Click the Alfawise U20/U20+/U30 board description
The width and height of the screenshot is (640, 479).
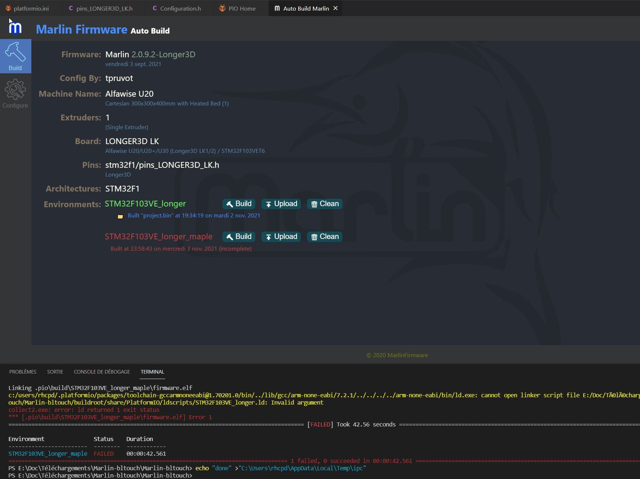[x=185, y=151]
